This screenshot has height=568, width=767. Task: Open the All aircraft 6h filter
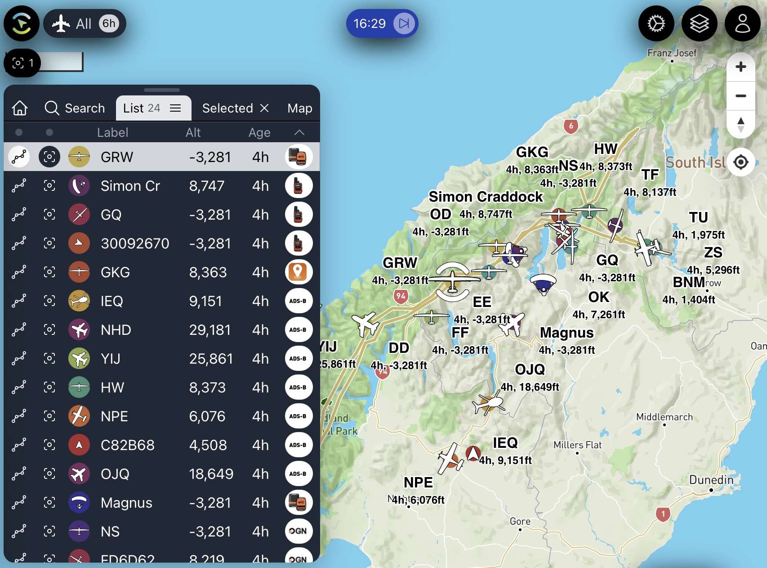[85, 23]
